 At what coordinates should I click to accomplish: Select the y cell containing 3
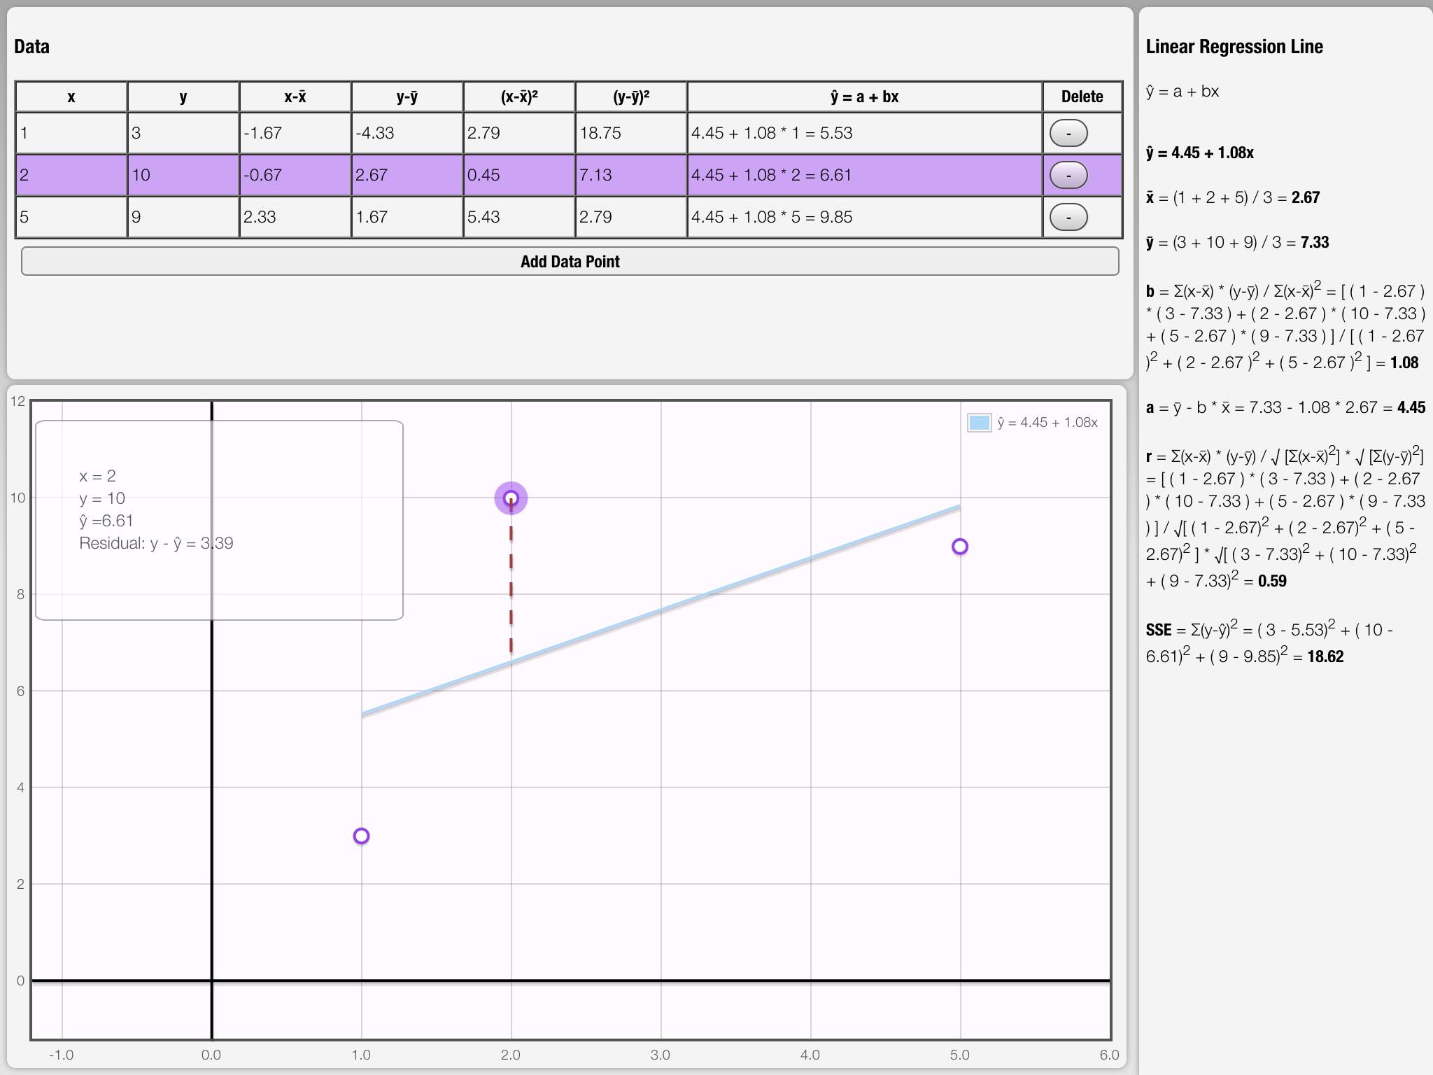click(x=183, y=133)
